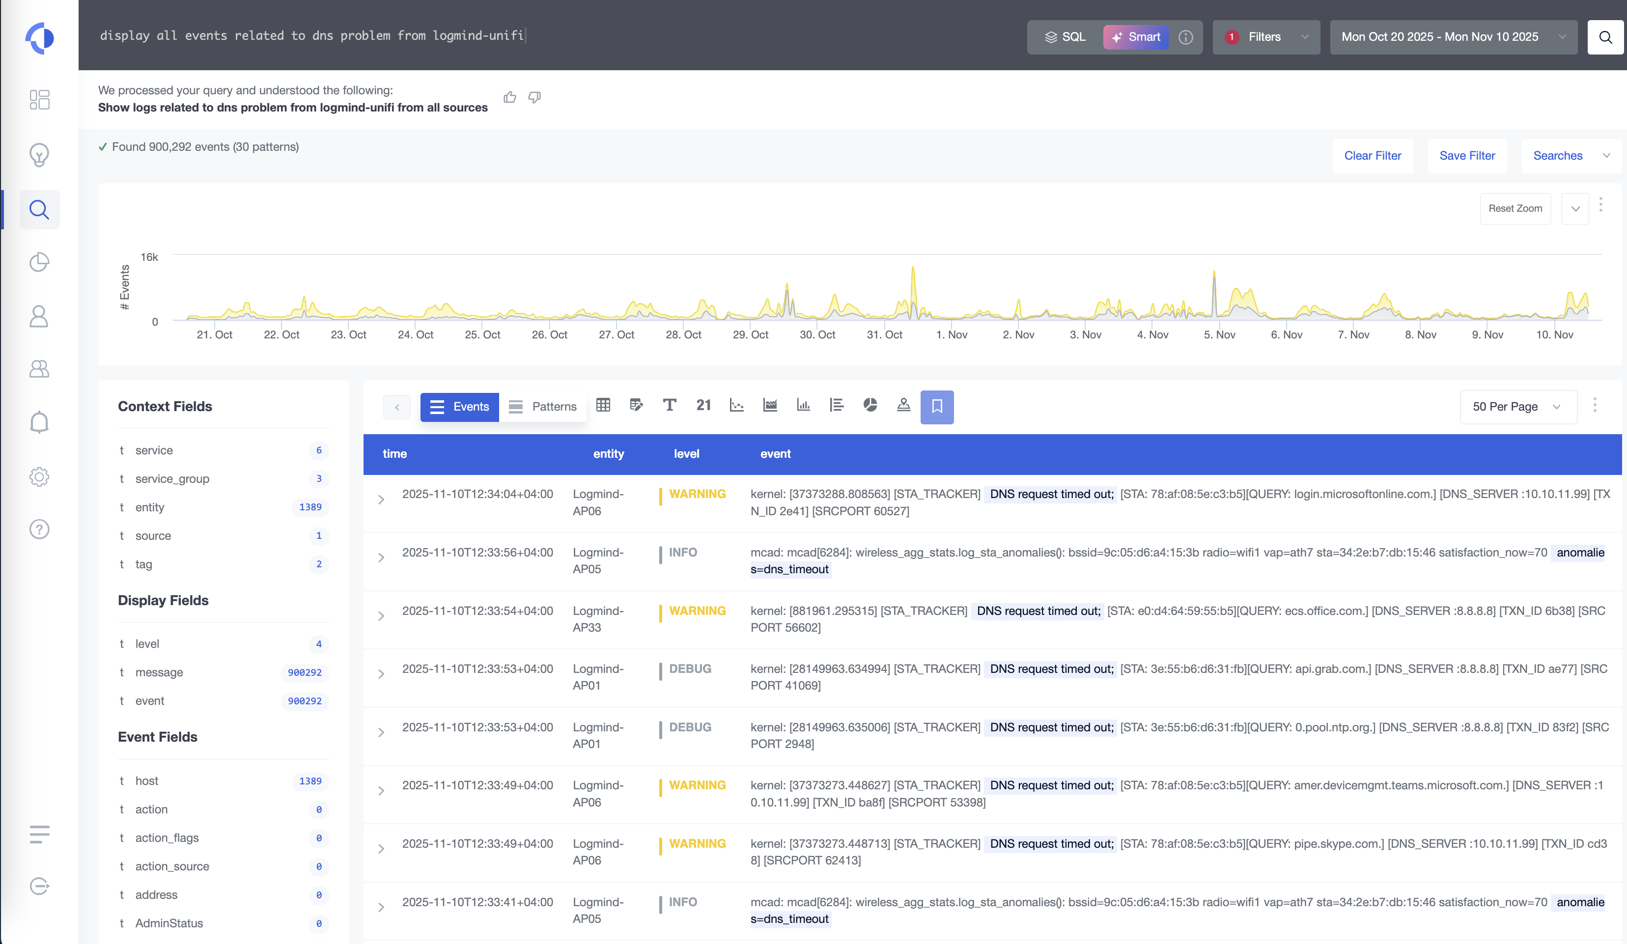Click the Clear Filter button
The image size is (1627, 944).
(1373, 155)
